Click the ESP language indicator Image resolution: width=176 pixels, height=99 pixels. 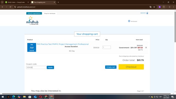[161, 97]
